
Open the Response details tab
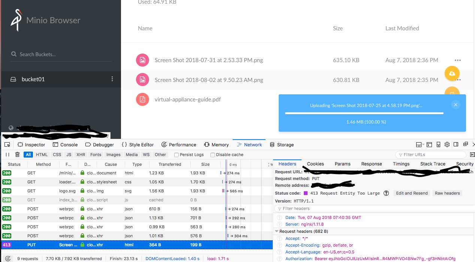pyautogui.click(x=372, y=164)
